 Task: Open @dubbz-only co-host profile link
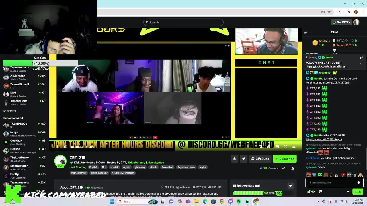coord(136,163)
